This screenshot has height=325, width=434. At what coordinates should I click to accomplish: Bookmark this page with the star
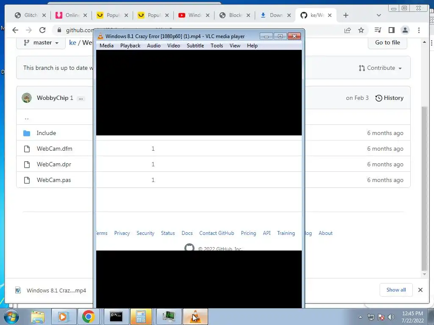pyautogui.click(x=361, y=30)
